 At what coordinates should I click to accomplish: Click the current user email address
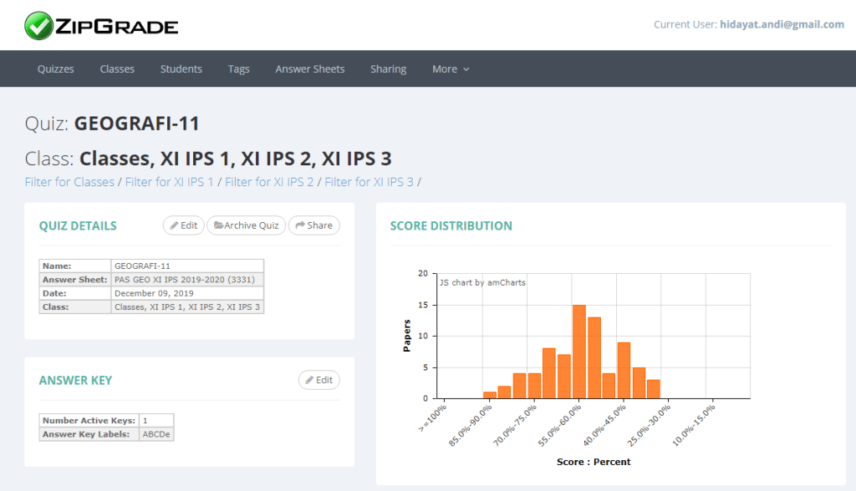[782, 25]
